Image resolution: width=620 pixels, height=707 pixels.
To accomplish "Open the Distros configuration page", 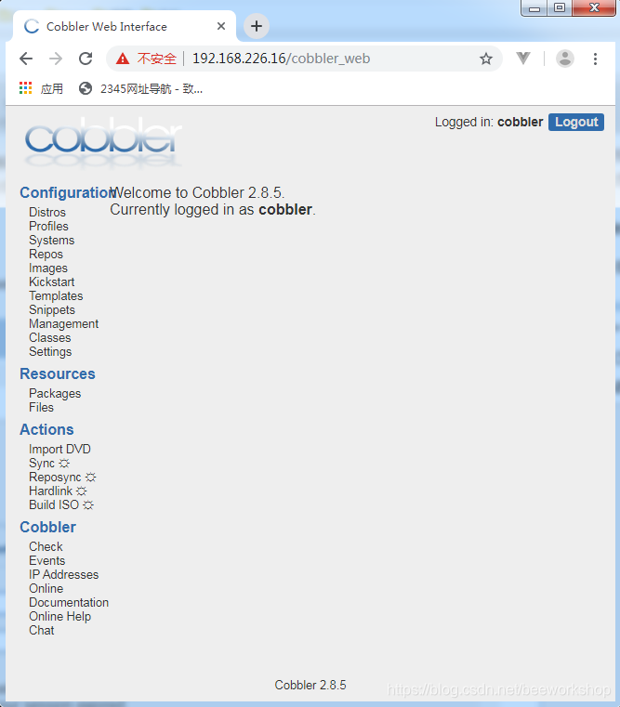I will tap(47, 213).
